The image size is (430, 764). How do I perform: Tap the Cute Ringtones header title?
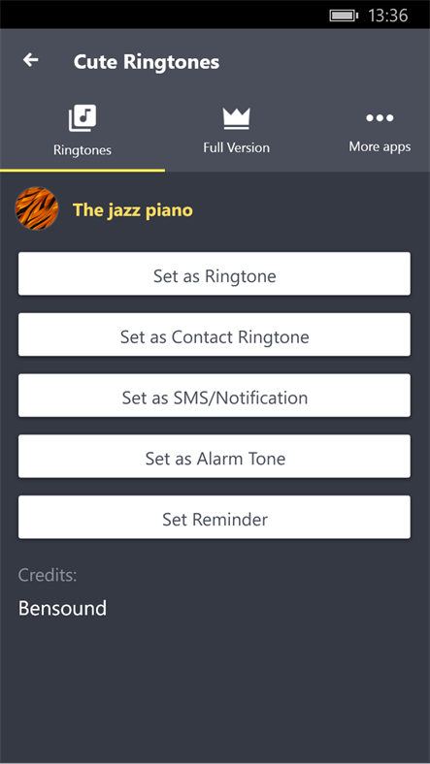[147, 62]
